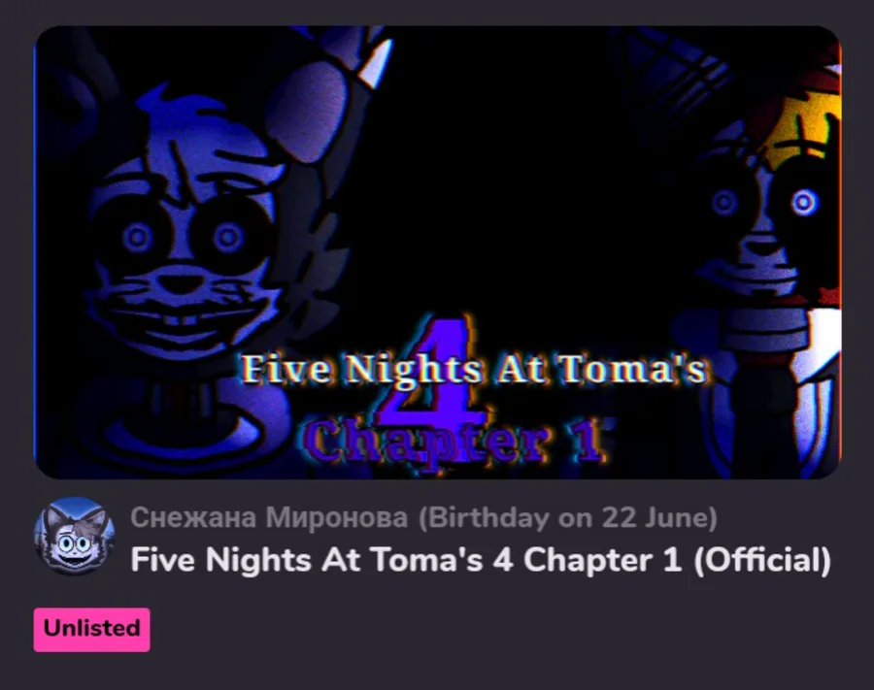Open the Five Nights At Toma's 4 Chapter 1 title link
874x690 pixels.
(481, 559)
